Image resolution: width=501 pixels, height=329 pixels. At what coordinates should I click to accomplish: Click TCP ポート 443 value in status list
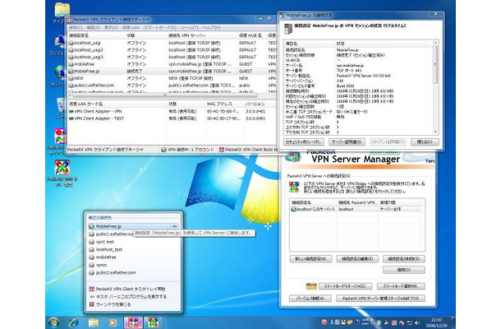350,71
